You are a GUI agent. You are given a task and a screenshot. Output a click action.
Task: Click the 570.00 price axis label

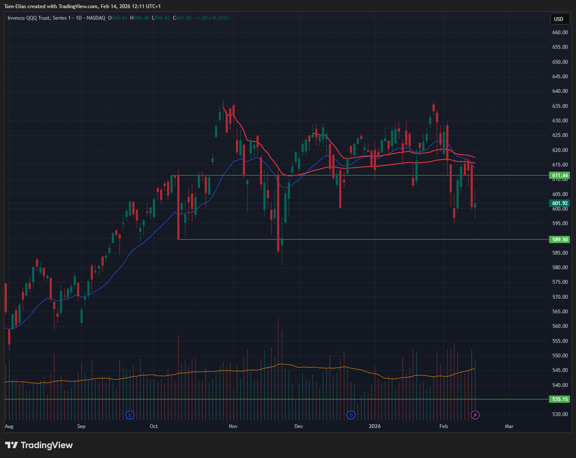tap(560, 297)
